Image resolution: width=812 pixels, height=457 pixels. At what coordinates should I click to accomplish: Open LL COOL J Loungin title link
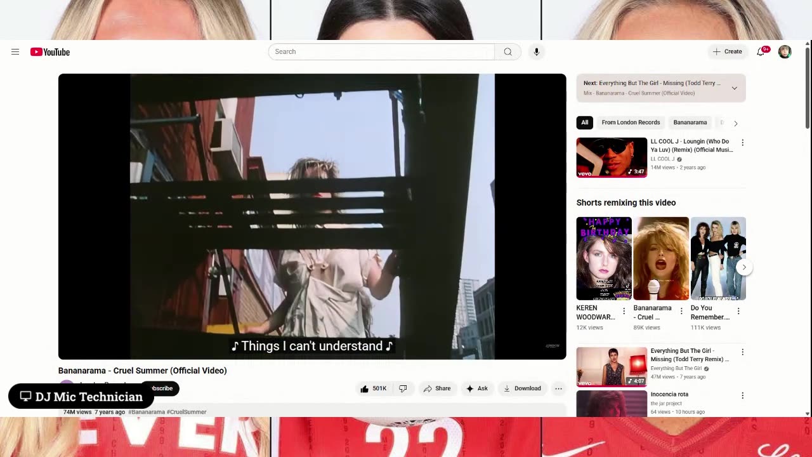point(691,145)
